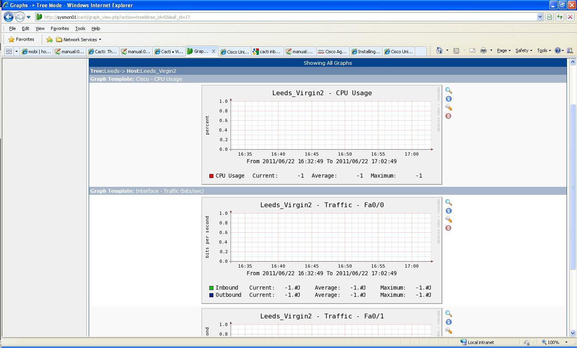Switch to the 'mobi | ho...' tab

click(x=36, y=52)
